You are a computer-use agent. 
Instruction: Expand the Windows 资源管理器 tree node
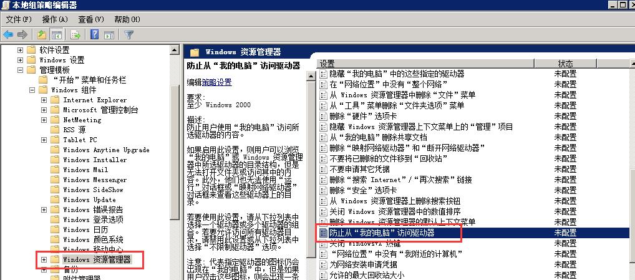[44, 260]
